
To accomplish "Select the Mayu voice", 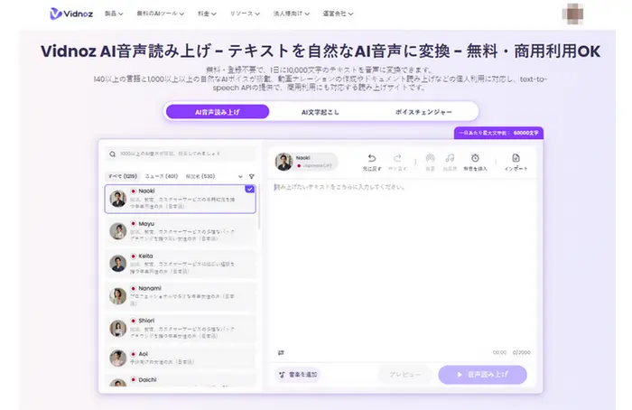I will (x=181, y=231).
